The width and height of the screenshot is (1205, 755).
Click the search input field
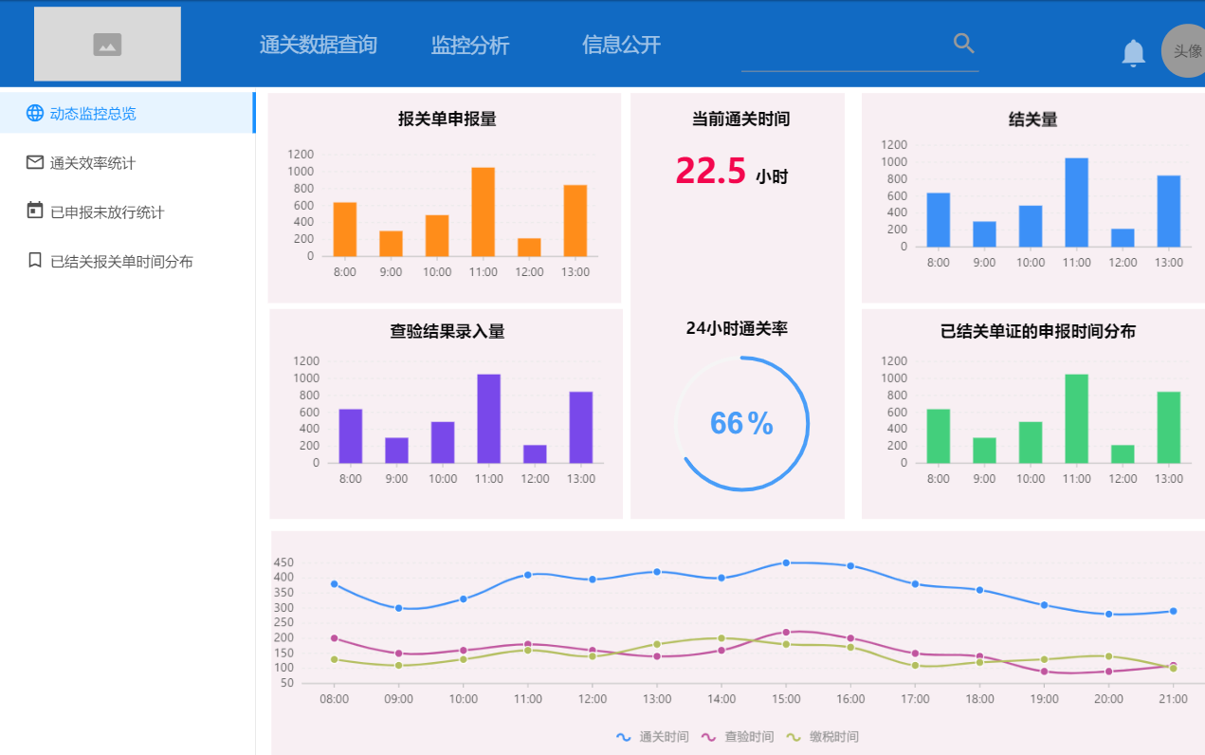[x=860, y=46]
